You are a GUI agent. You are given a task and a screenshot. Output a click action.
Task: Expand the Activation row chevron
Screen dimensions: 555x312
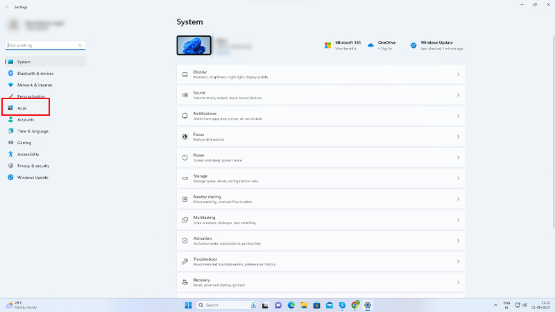tap(458, 241)
